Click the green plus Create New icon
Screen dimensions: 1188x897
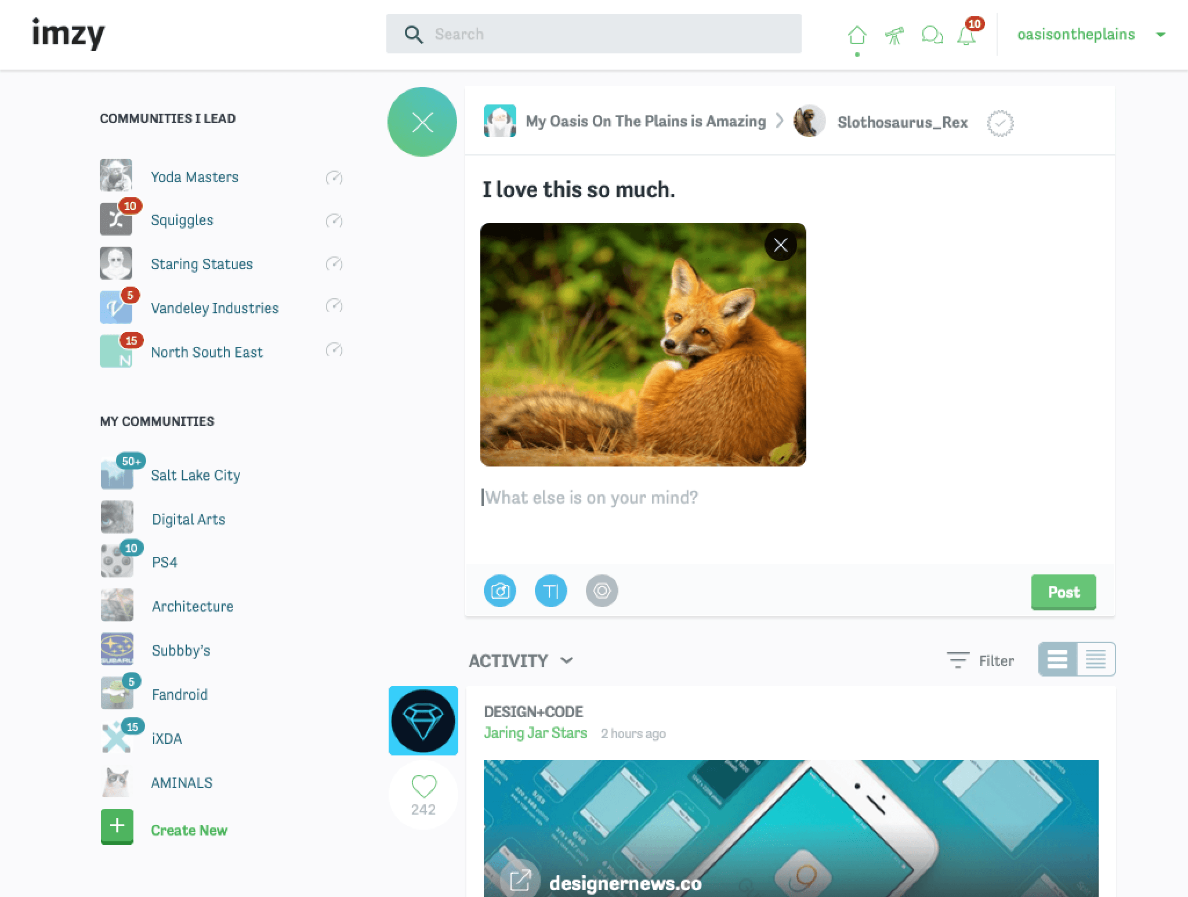pyautogui.click(x=117, y=826)
